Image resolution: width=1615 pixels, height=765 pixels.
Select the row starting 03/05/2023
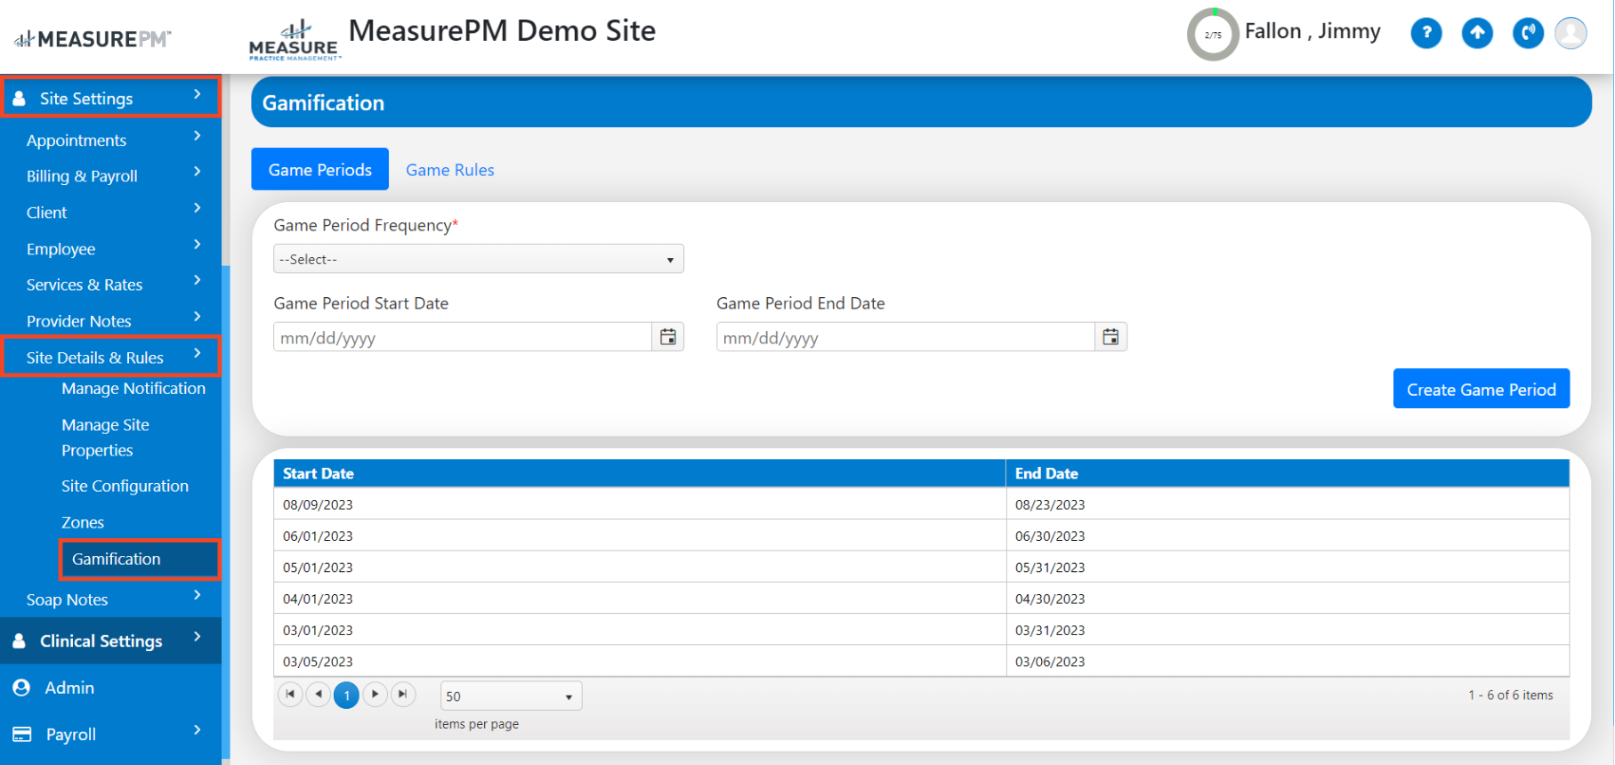(922, 661)
